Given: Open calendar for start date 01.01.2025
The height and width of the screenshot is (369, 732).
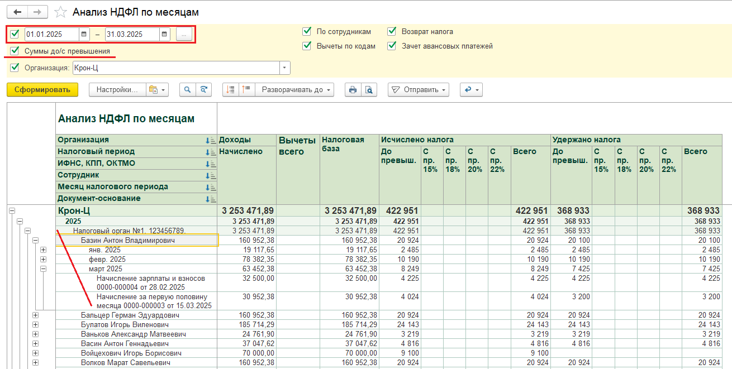Looking at the screenshot, I should [84, 34].
